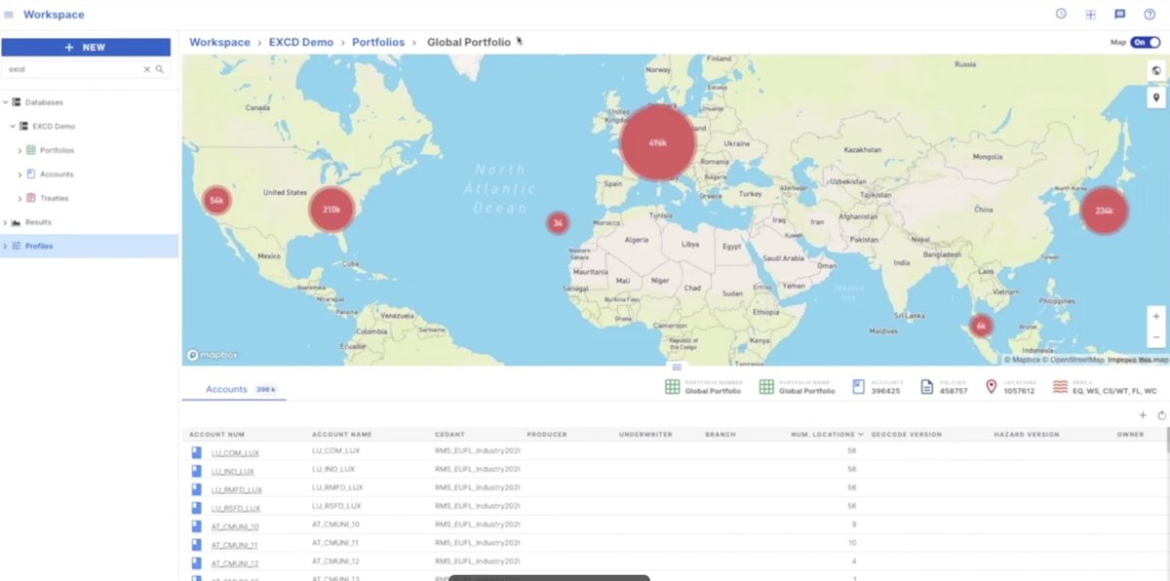Open the Num. Locations sort dropdown
This screenshot has height=581, width=1170.
862,435
